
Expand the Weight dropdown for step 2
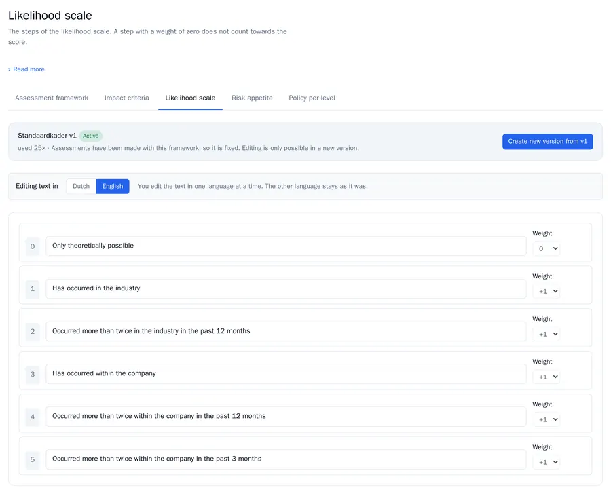pos(547,334)
